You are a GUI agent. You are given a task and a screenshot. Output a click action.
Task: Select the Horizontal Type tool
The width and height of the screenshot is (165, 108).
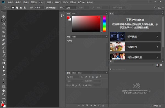tap(4, 79)
